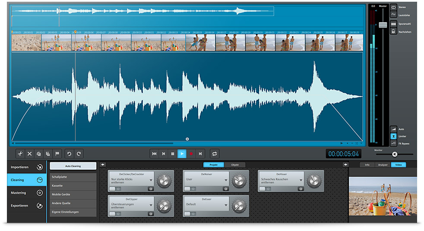424x231 pixels.
Task: Skip back to previous marker
Action: pos(163,154)
